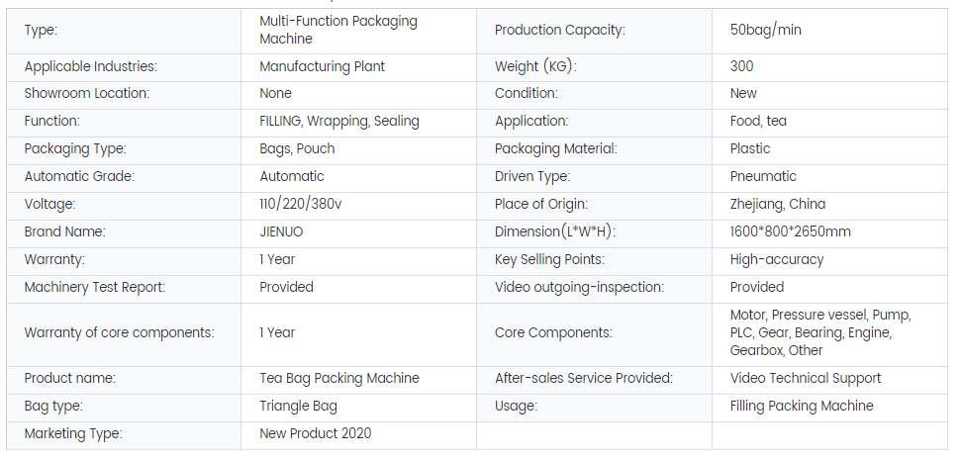The height and width of the screenshot is (460, 961).
Task: Click the 'Pneumatic' driven type value
Action: (763, 176)
